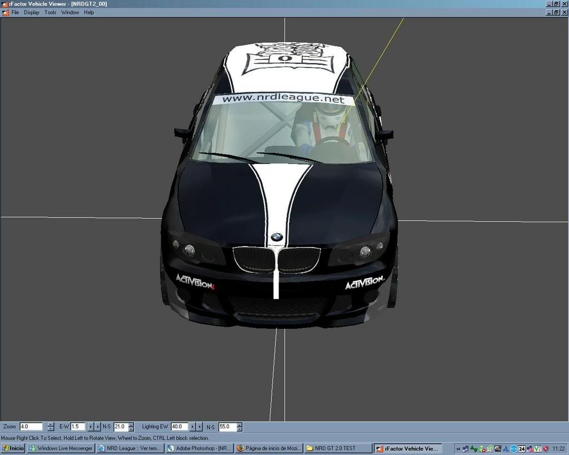Click the E-W rotation value field
The height and width of the screenshot is (455, 569).
click(x=77, y=427)
